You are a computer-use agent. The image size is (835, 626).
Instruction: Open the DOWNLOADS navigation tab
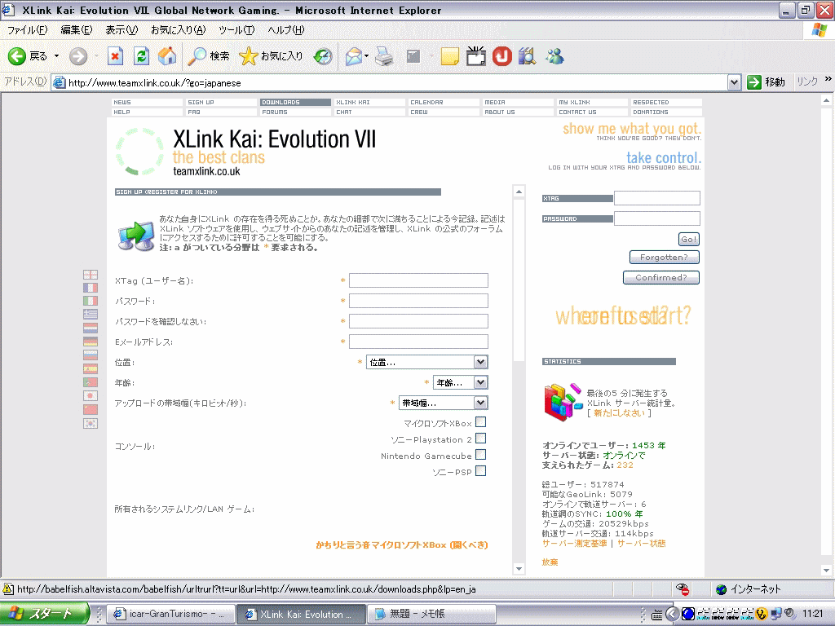295,102
